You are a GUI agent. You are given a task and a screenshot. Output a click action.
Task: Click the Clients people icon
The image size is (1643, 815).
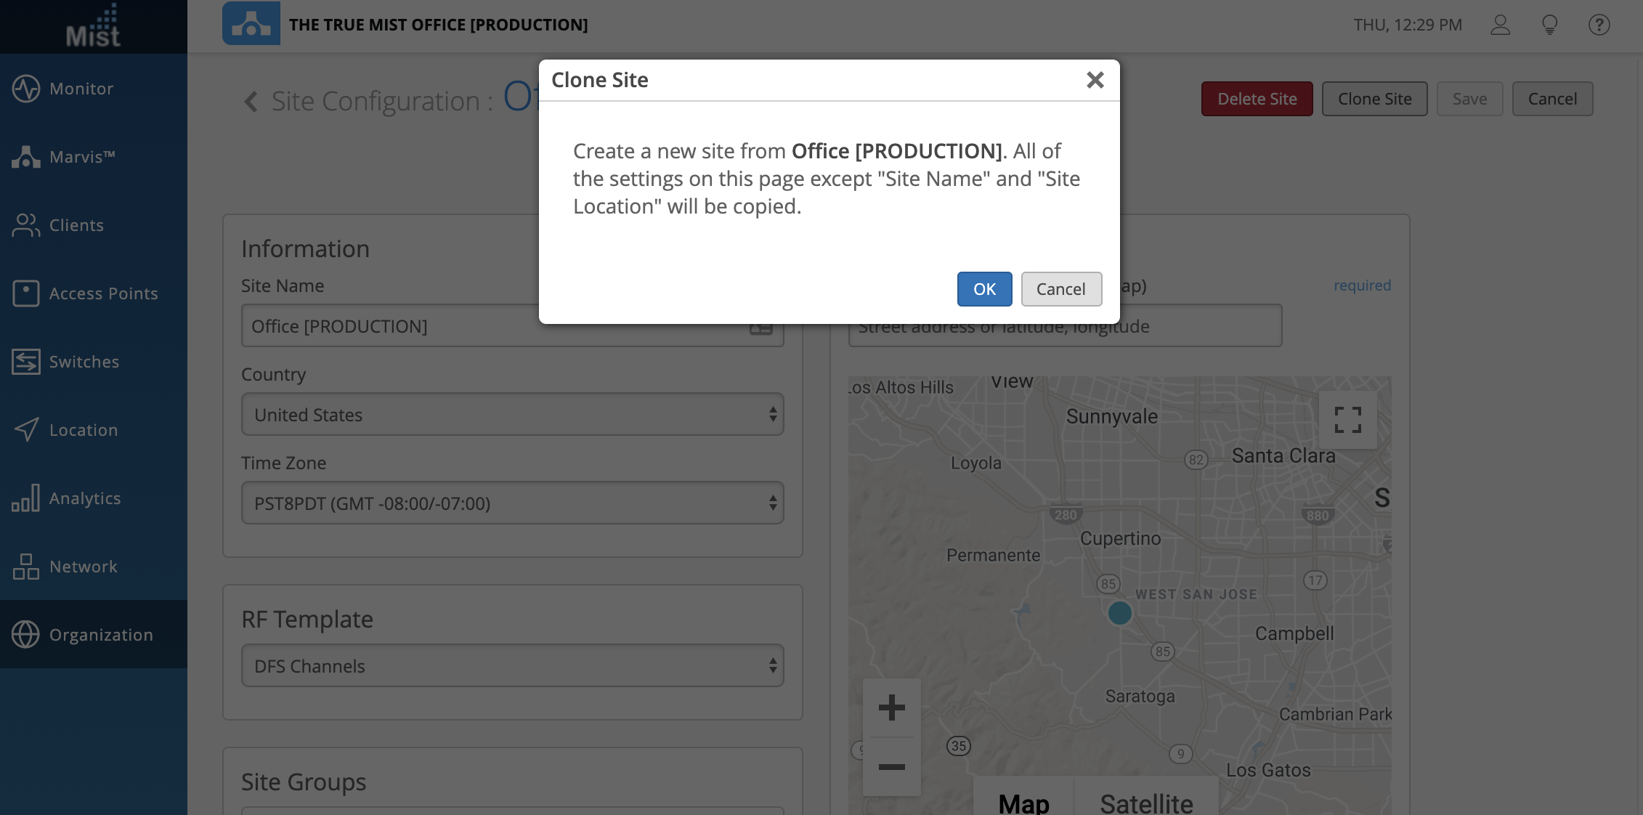[x=26, y=225]
